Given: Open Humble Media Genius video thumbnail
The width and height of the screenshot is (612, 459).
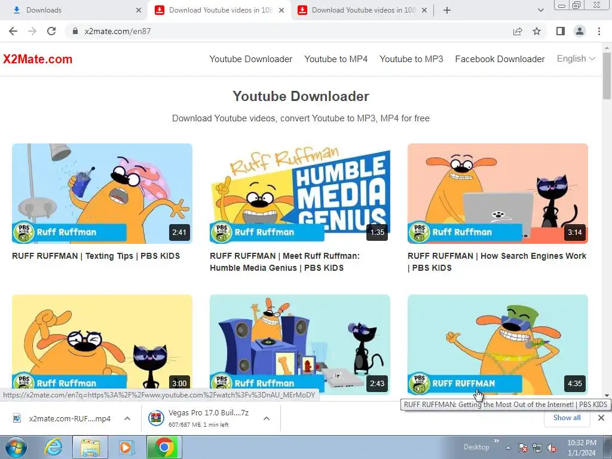Looking at the screenshot, I should click(300, 194).
